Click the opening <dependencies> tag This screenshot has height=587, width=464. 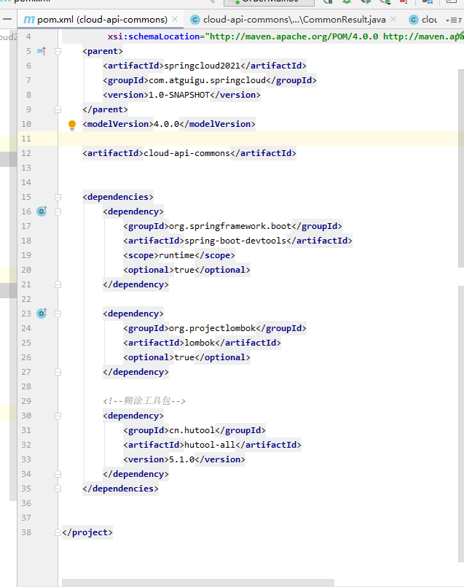click(x=118, y=198)
